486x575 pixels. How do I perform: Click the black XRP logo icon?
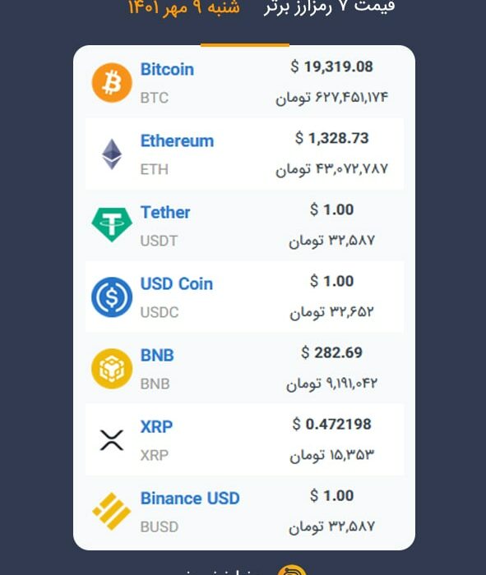(x=112, y=440)
